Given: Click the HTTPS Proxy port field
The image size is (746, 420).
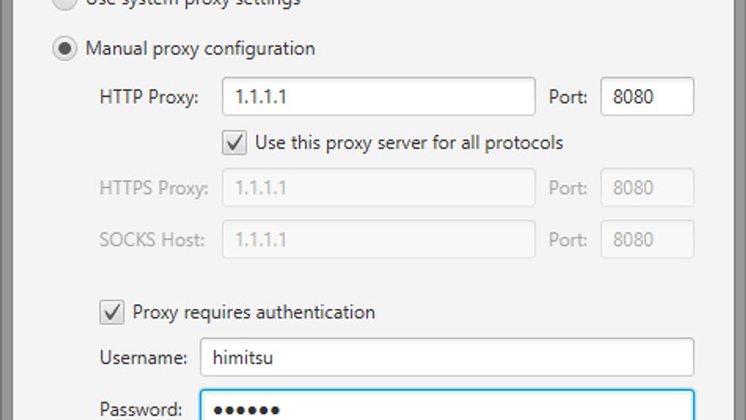Looking at the screenshot, I should tap(647, 188).
